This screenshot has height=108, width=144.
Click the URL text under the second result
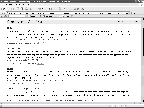23,60
